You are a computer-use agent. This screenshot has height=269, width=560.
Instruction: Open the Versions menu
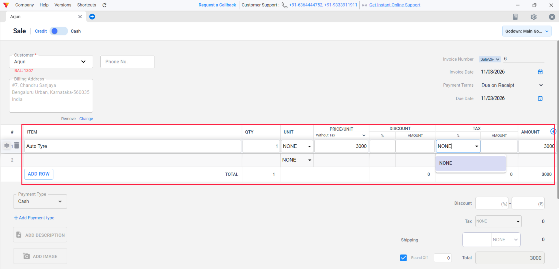click(x=63, y=5)
